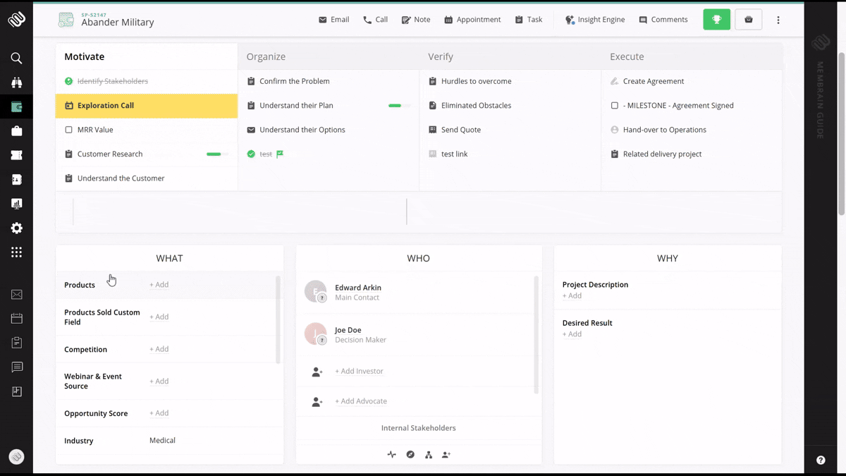Click + Add under Desired Result

572,334
